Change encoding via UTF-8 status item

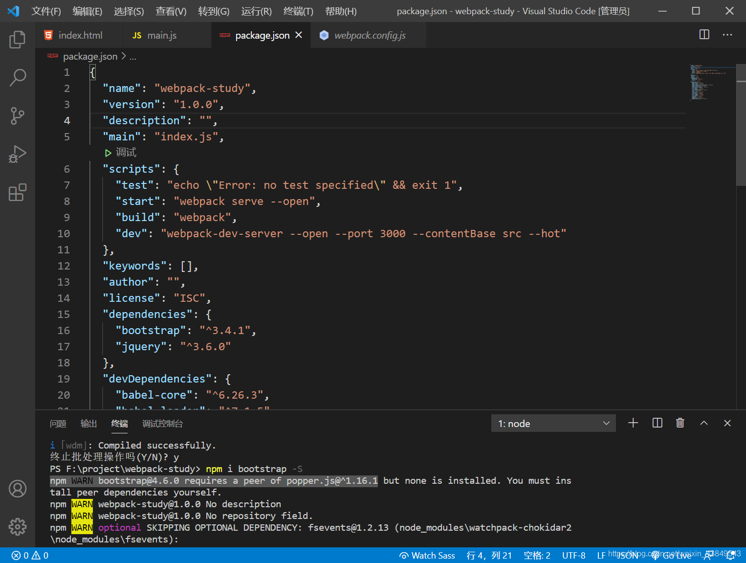pyautogui.click(x=573, y=555)
